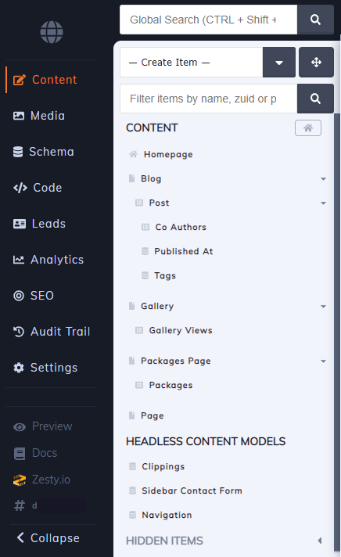Open the Create Item dropdown arrow
Viewport: 341px width, 557px height.
279,62
